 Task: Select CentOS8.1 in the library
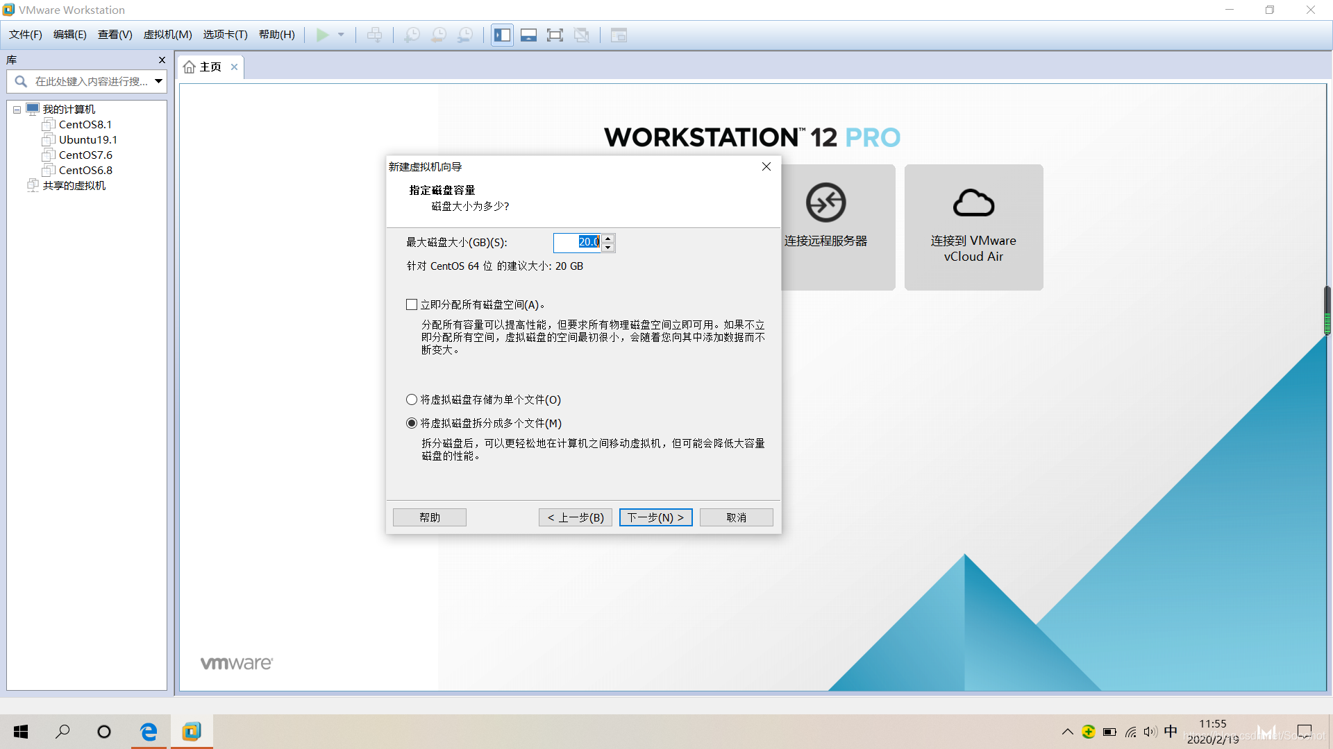[x=85, y=124]
